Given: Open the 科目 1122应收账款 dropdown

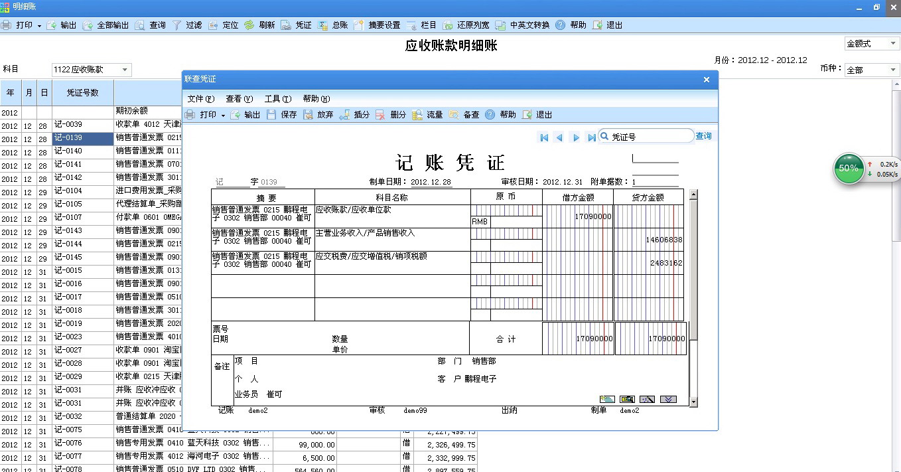Looking at the screenshot, I should pos(125,70).
